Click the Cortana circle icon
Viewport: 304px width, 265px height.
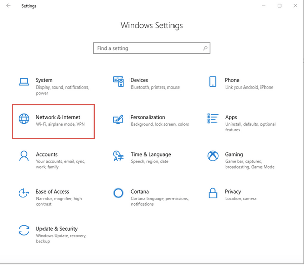118,193
